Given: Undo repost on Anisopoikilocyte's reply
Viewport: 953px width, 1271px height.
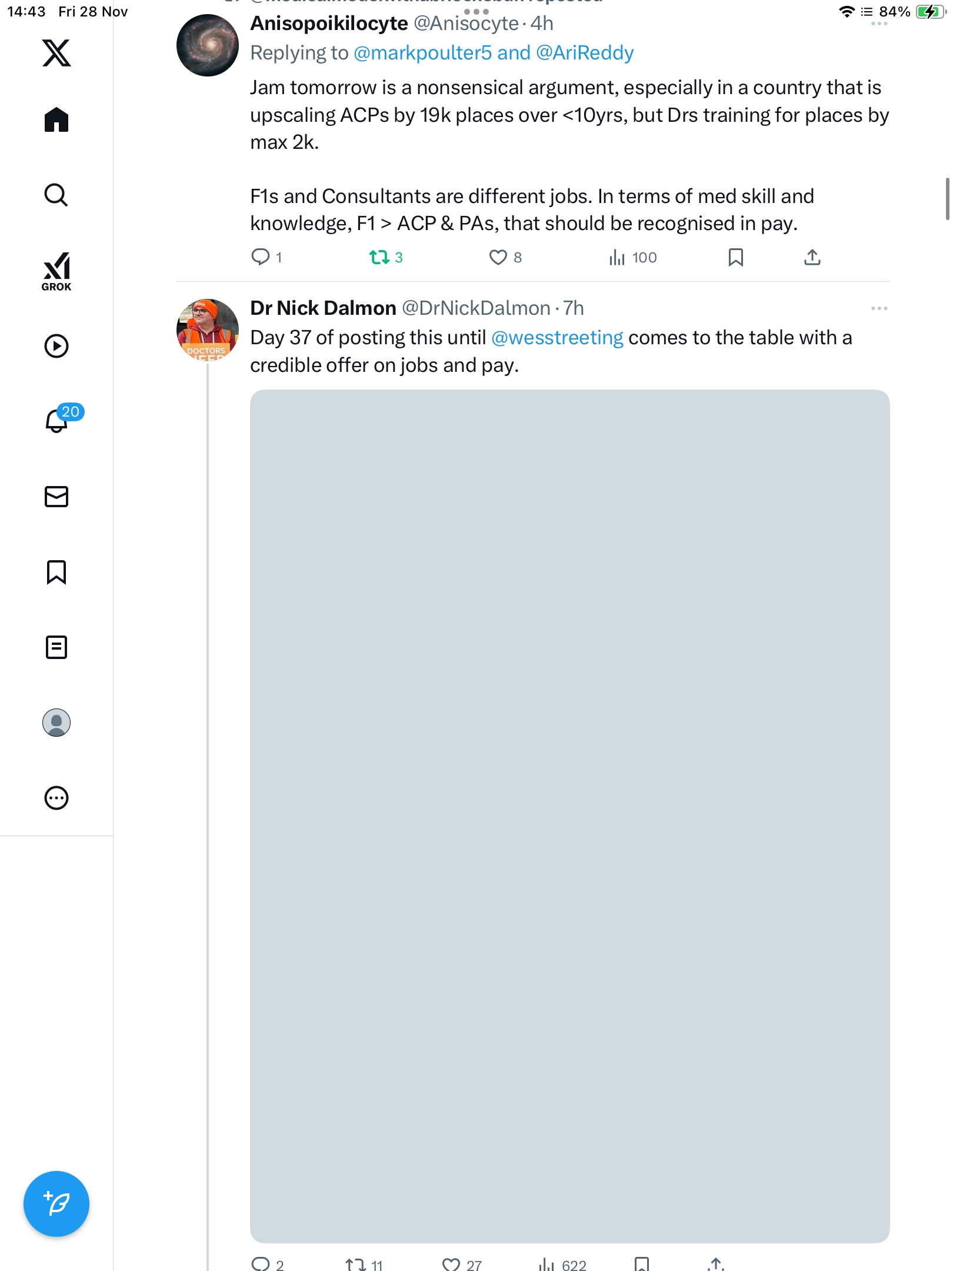Looking at the screenshot, I should pyautogui.click(x=379, y=257).
